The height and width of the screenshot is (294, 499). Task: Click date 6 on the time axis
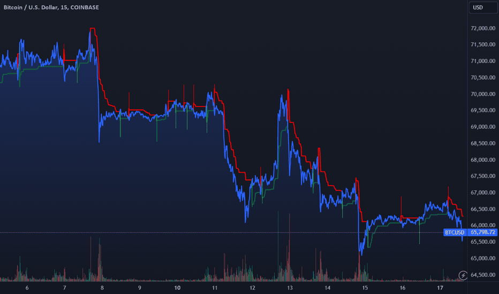click(27, 288)
